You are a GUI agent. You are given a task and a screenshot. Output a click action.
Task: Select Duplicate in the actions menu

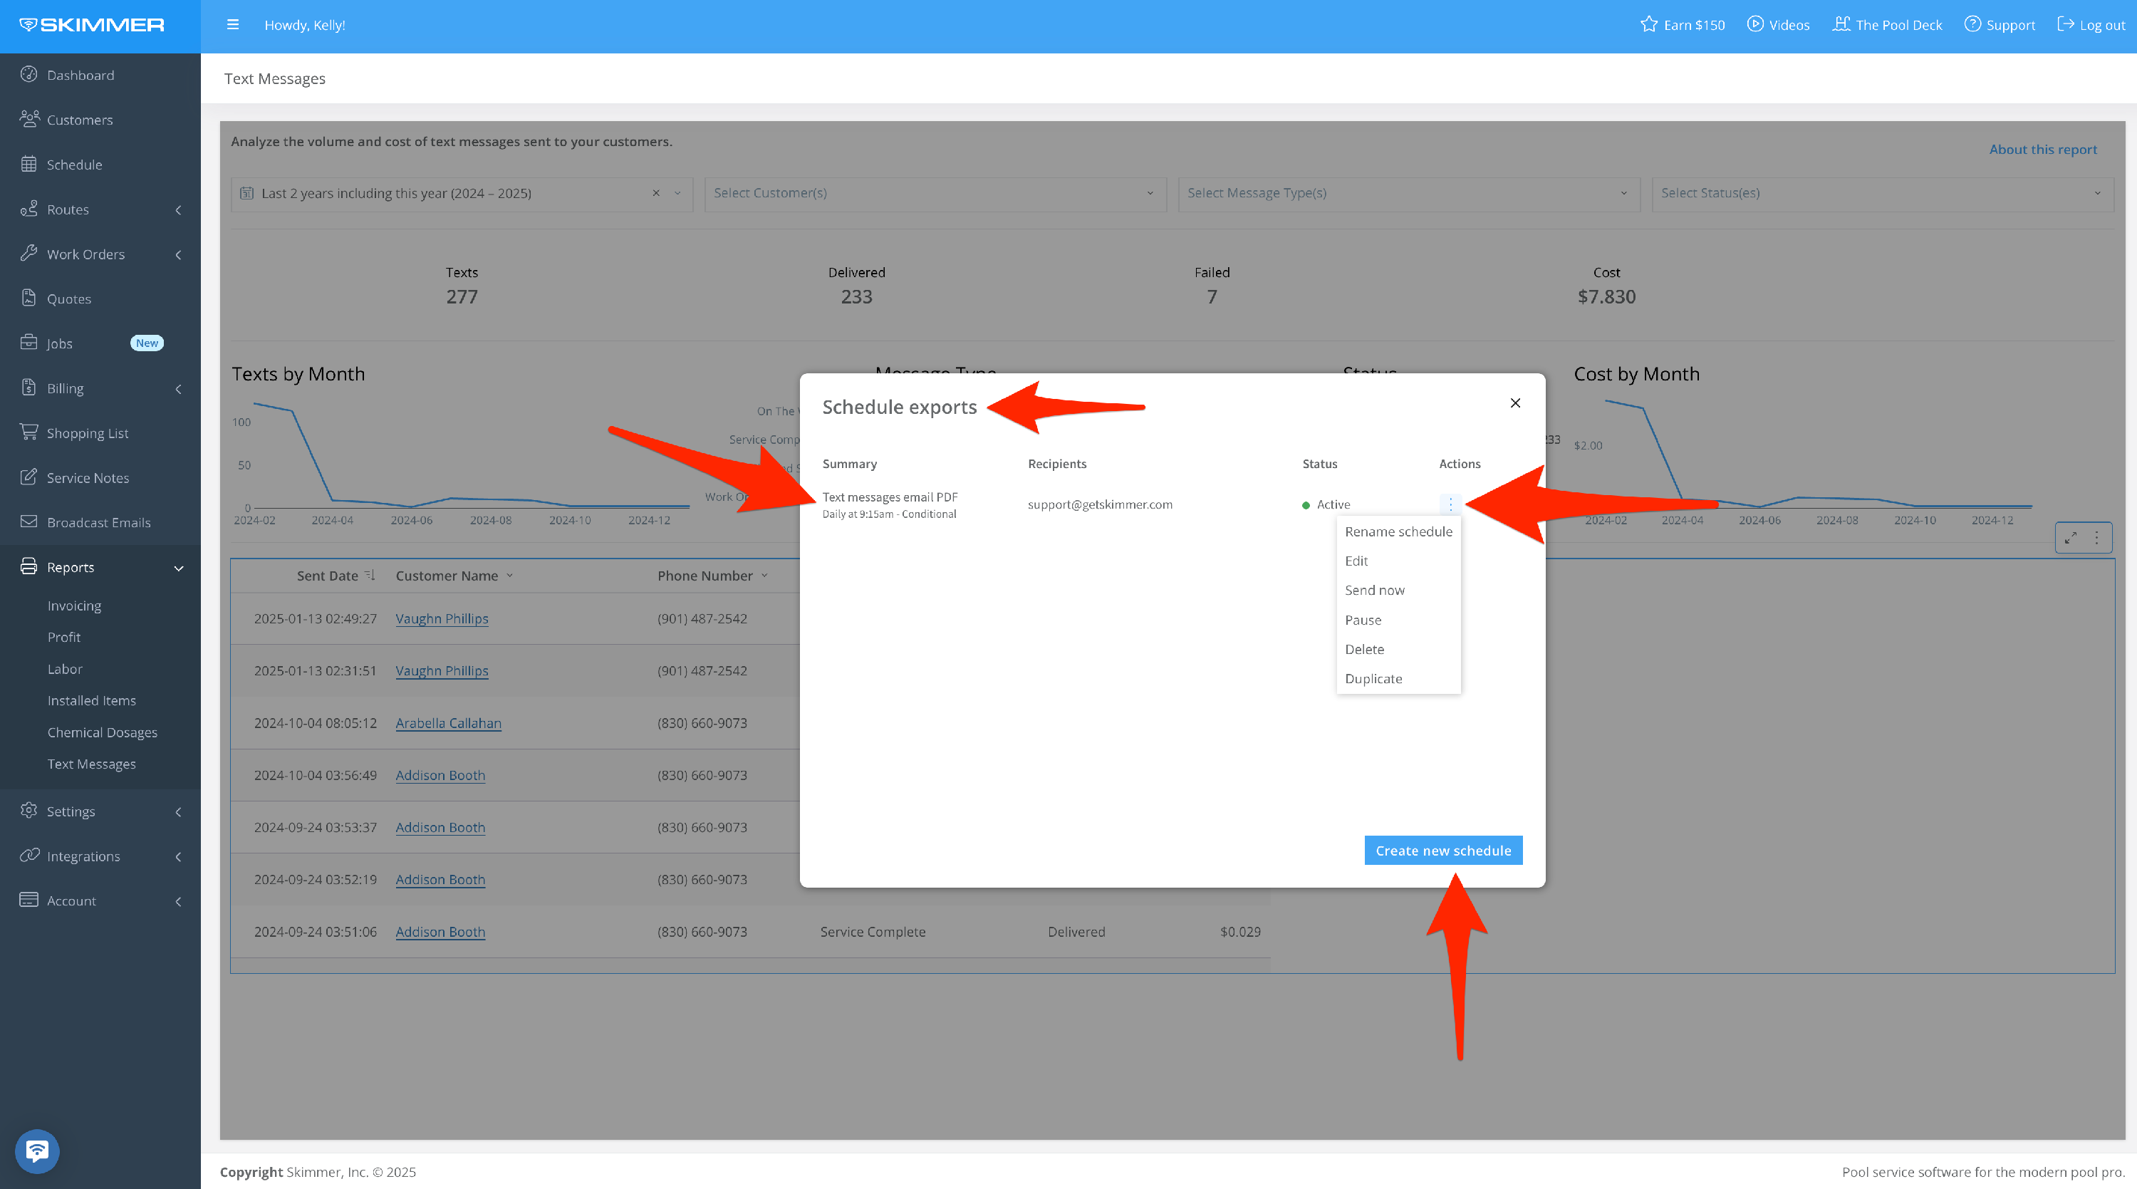[1373, 679]
